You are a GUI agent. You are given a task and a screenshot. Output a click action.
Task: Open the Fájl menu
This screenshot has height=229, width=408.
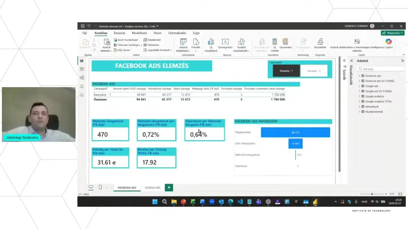(84, 33)
